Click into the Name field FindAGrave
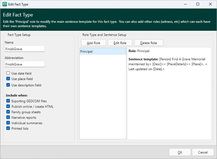This screenshot has width=217, height=159. (25, 49)
